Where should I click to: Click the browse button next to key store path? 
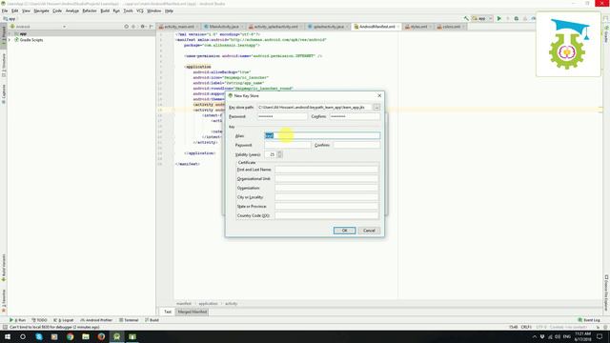tap(376, 107)
